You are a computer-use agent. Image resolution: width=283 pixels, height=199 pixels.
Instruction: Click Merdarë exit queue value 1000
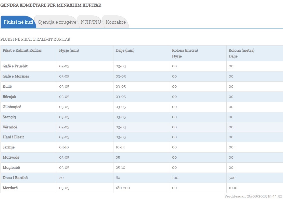point(233,188)
